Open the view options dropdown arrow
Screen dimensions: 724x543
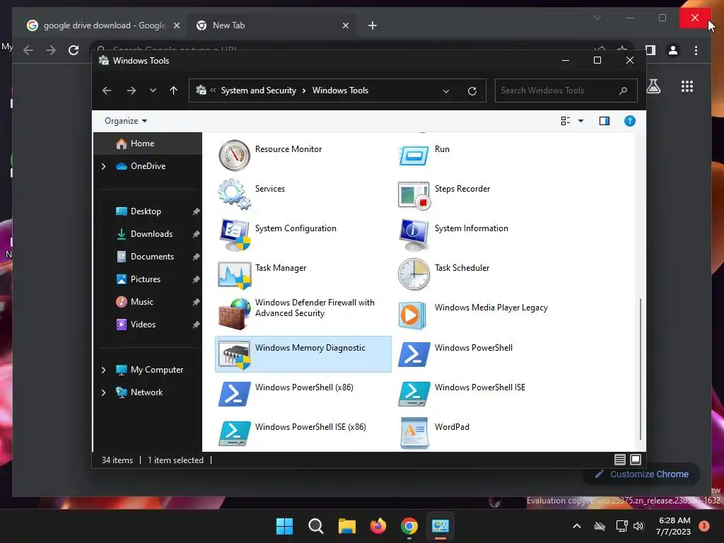point(581,121)
